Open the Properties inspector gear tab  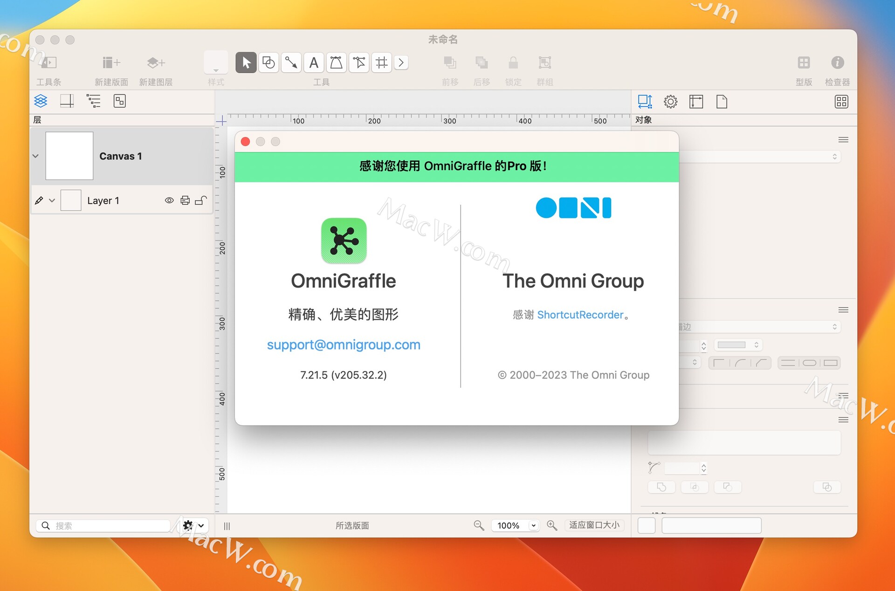pos(670,102)
